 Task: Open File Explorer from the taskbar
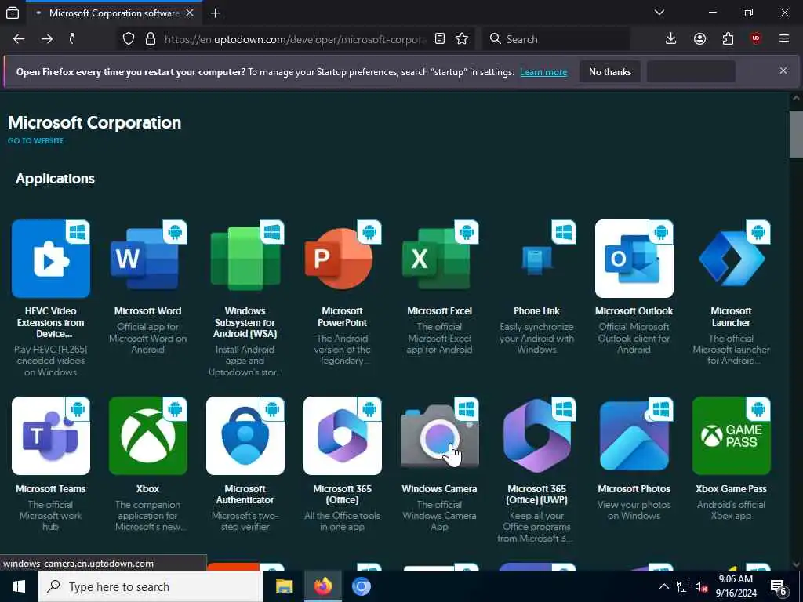click(284, 586)
